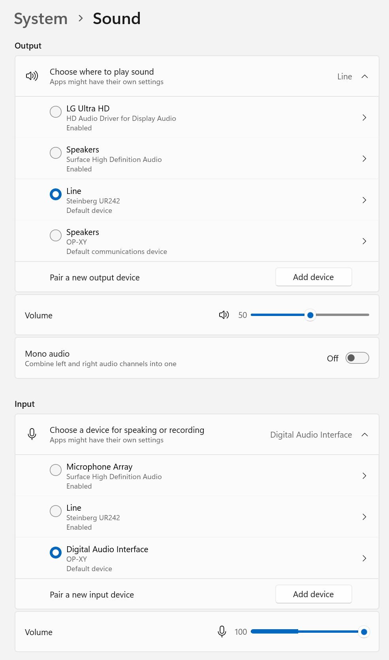Image resolution: width=389 pixels, height=660 pixels.
Task: Collapse the input device list chevron
Action: pos(365,434)
